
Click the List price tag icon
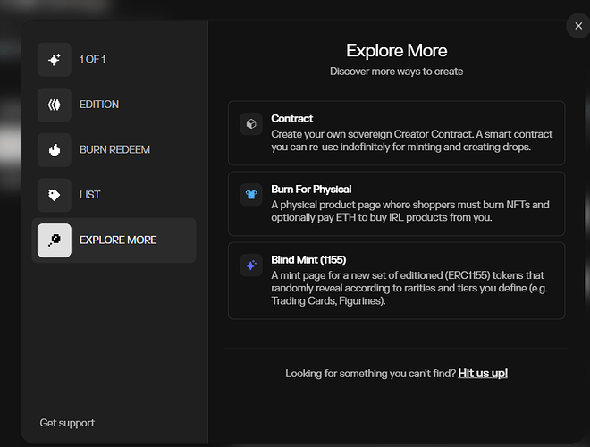pyautogui.click(x=55, y=195)
